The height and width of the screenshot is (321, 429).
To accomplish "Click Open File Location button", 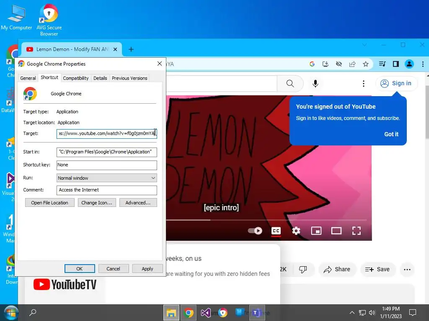I will coord(49,203).
